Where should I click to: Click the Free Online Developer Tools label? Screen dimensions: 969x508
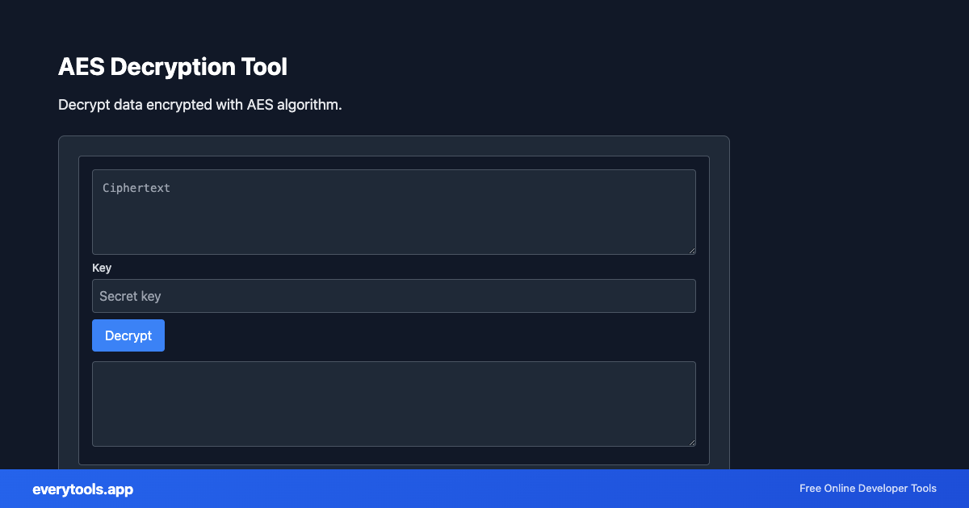(867, 489)
